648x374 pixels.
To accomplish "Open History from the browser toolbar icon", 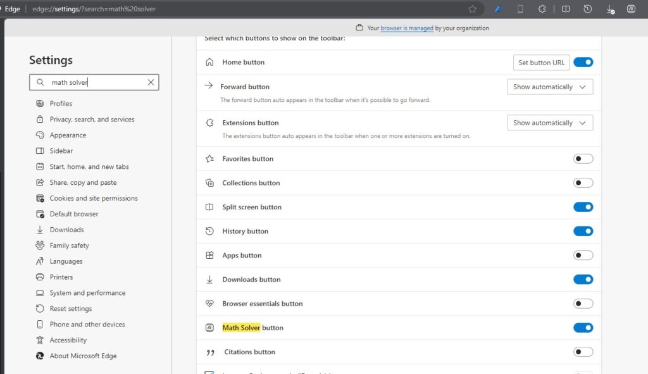I will point(587,9).
